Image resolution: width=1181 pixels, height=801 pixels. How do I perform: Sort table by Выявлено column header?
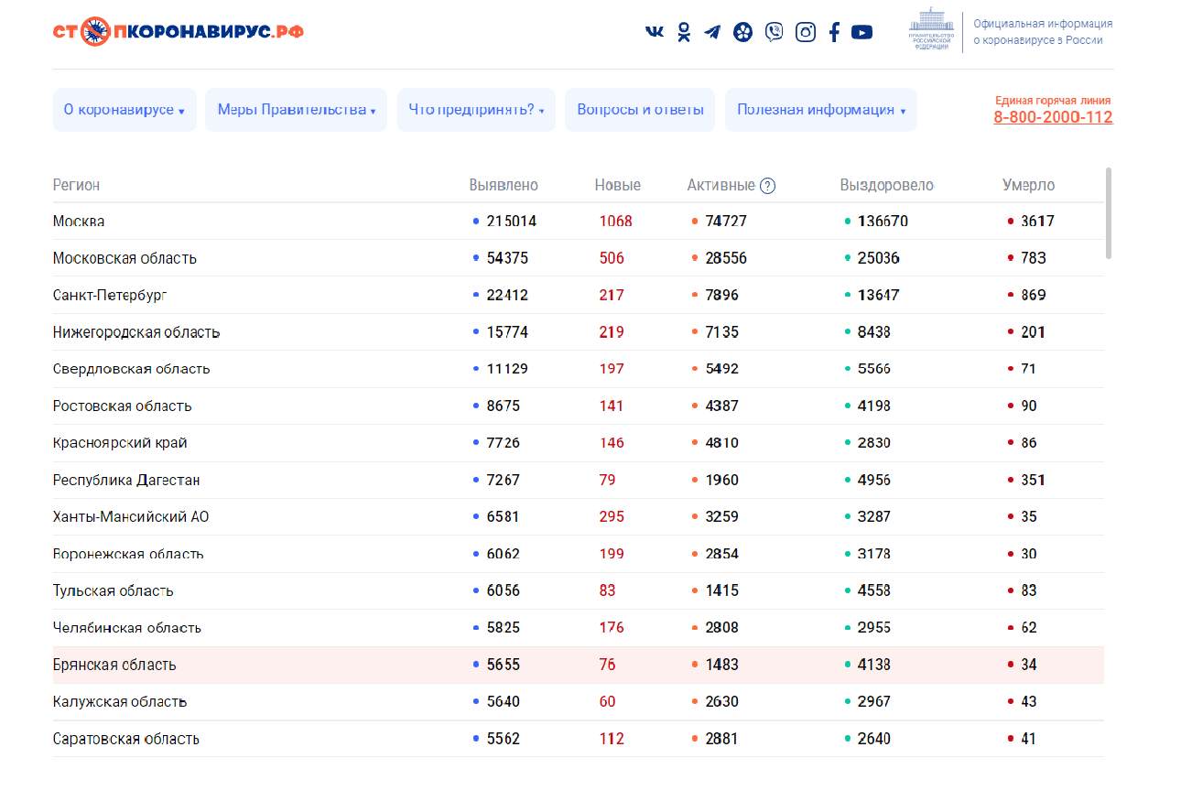tap(504, 185)
